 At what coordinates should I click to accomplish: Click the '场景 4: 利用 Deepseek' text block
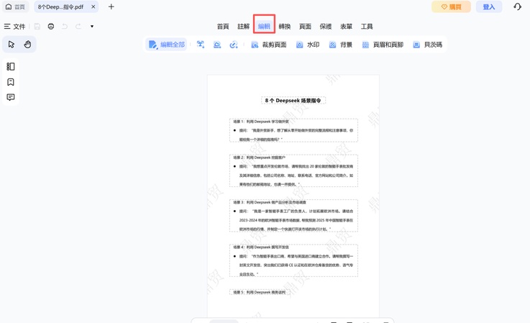coord(293,260)
